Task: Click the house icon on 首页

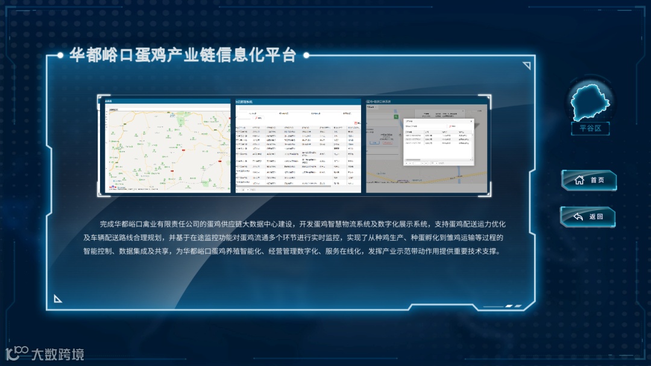Action: 579,180
